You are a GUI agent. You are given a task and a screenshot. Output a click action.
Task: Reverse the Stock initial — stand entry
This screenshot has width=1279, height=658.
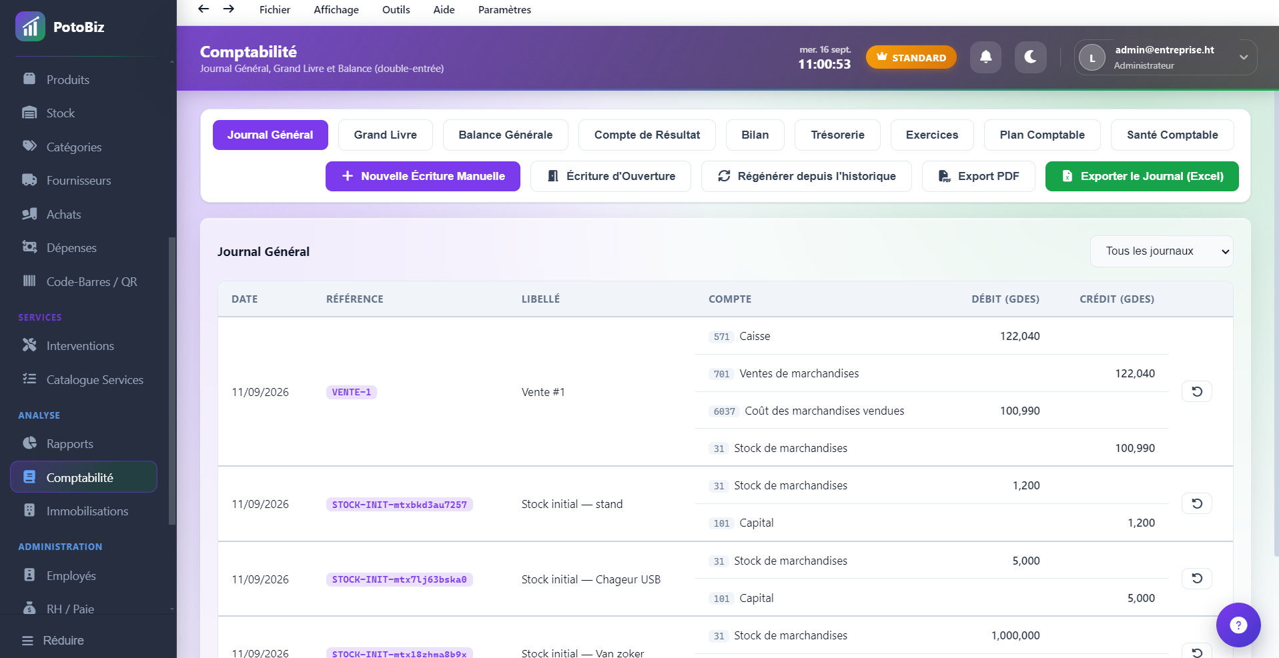[x=1197, y=503]
